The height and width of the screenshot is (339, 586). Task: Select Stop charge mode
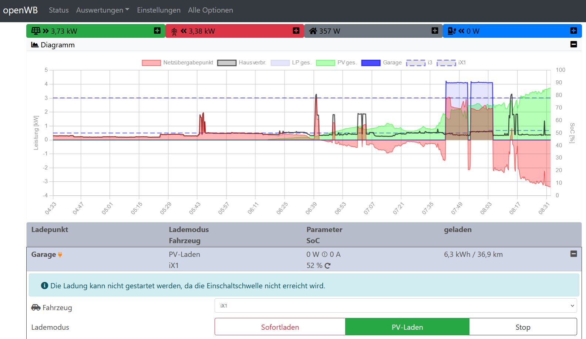click(x=523, y=327)
